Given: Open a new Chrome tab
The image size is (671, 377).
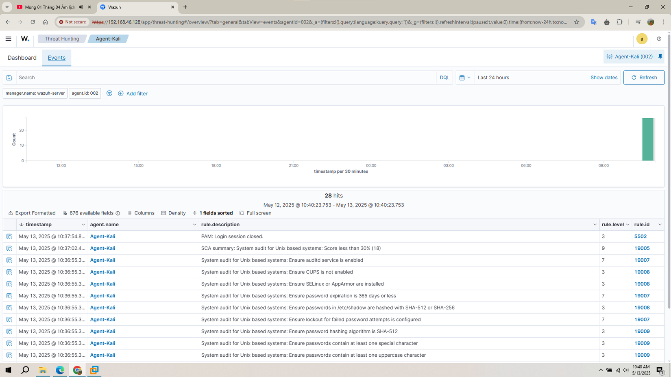Looking at the screenshot, I should [185, 7].
